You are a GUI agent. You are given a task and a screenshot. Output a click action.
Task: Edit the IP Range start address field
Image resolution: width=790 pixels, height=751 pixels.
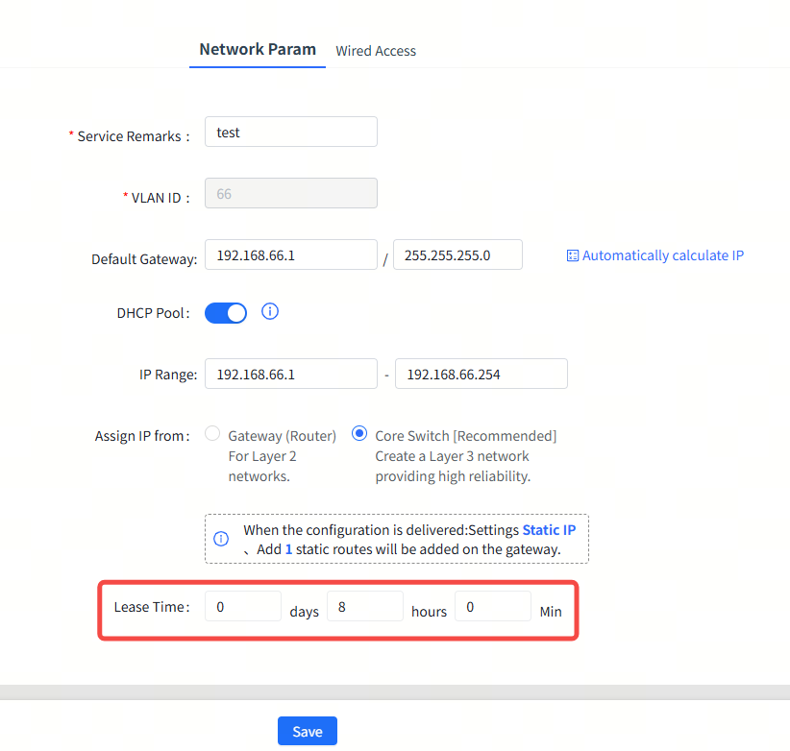pos(290,375)
